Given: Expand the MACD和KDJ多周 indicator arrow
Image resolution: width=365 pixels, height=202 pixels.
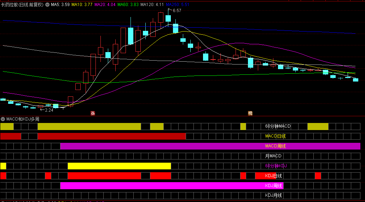Looking at the screenshot, I should pos(3,119).
